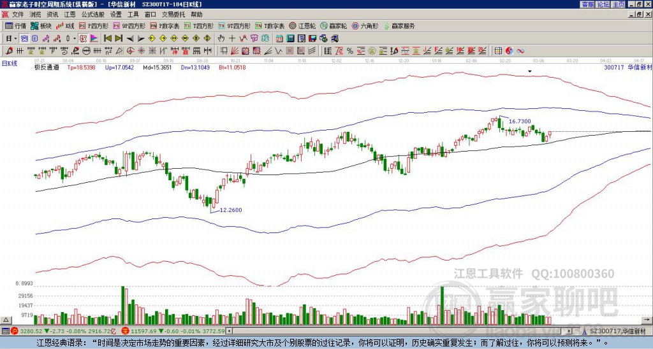This screenshot has width=653, height=349.
Task: Click the 极反通道 indicator label
Action: (x=47, y=67)
